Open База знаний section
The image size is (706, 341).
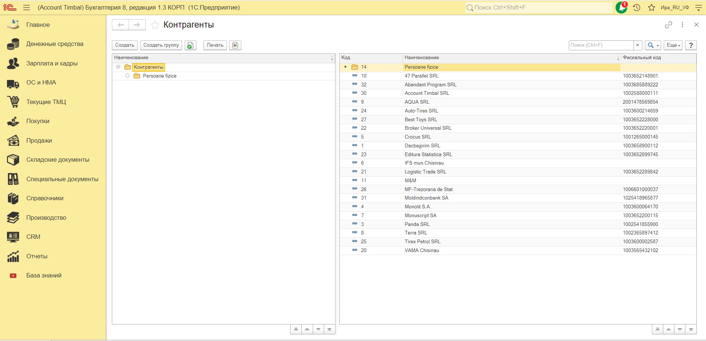(44, 275)
